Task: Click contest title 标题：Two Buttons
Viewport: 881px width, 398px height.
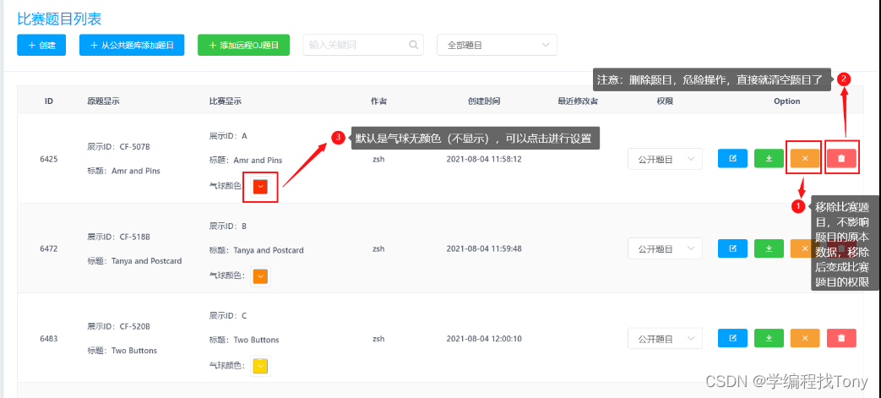Action: coord(244,340)
